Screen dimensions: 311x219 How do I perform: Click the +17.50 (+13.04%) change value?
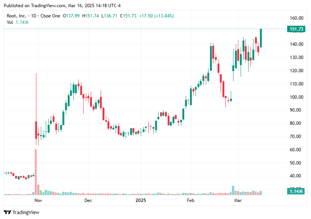156,16
